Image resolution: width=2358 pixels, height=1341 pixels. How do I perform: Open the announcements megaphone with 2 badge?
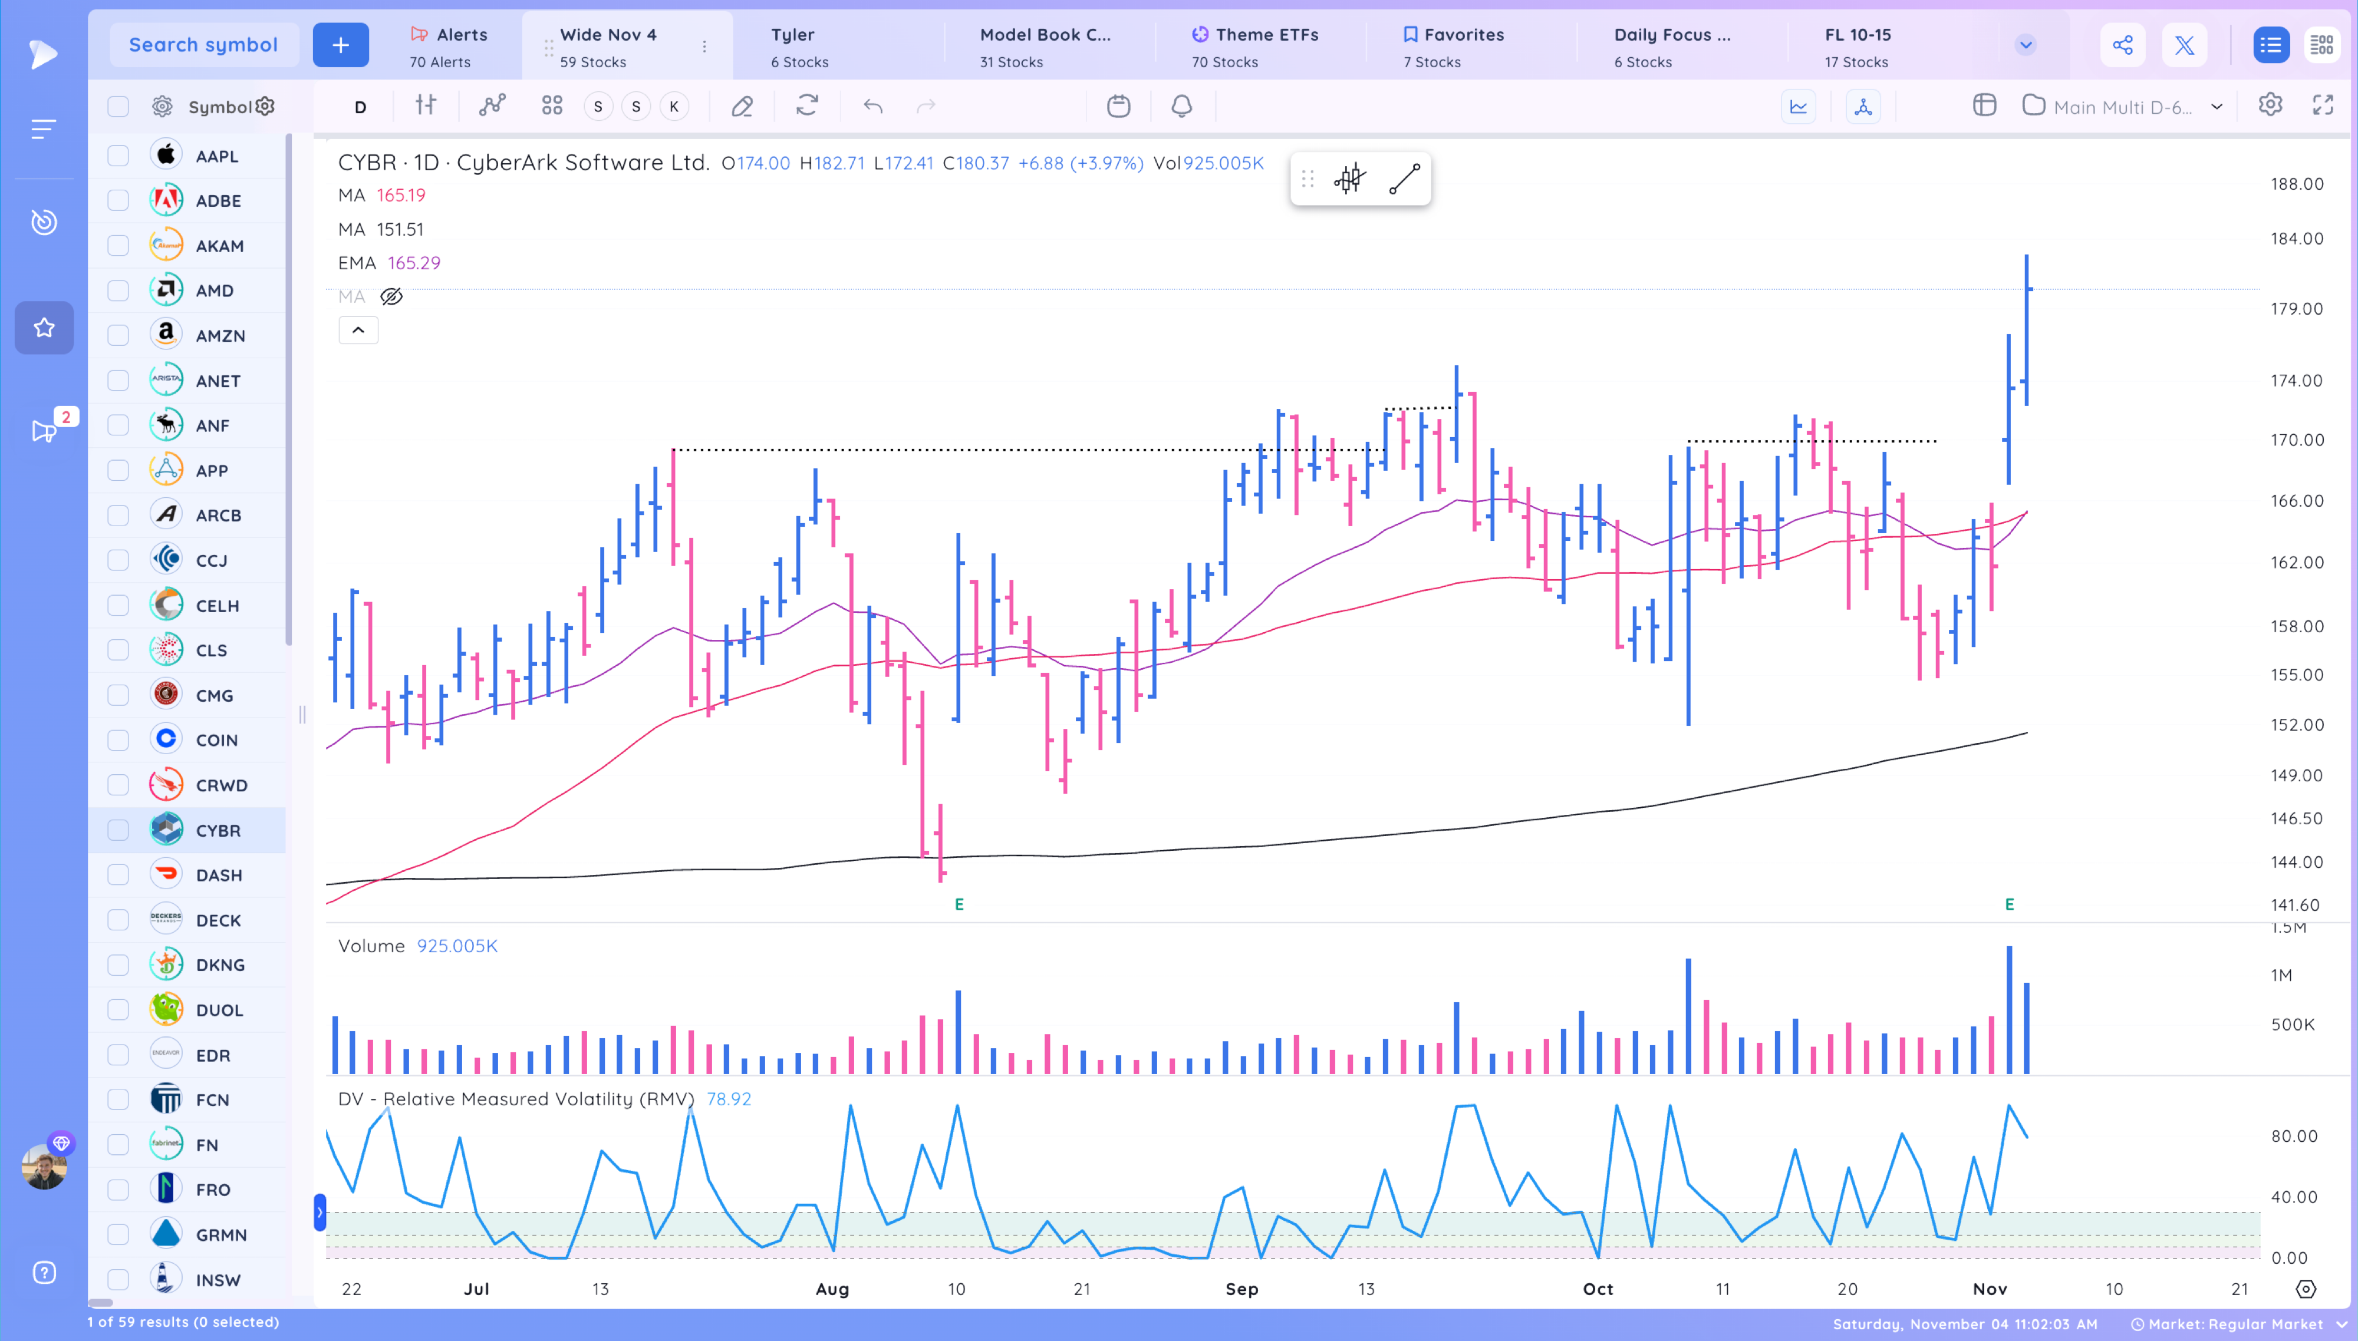pyautogui.click(x=43, y=430)
